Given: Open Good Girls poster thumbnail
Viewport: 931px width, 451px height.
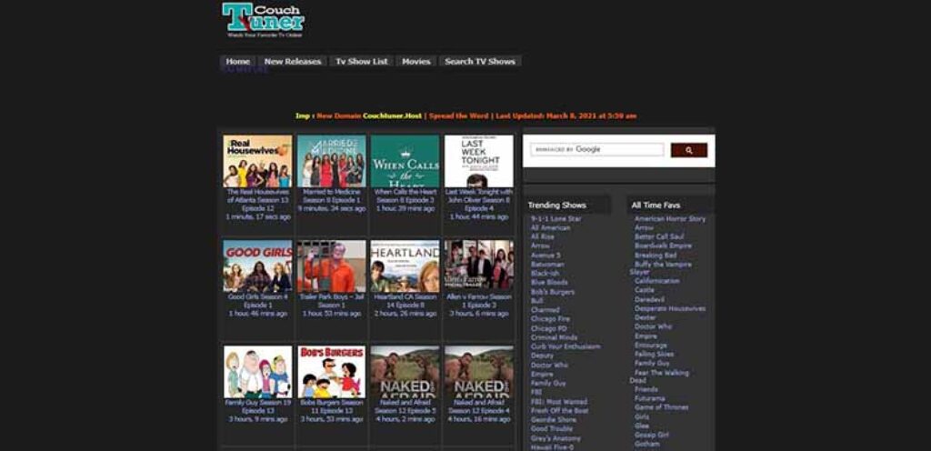Looking at the screenshot, I should coord(257,266).
